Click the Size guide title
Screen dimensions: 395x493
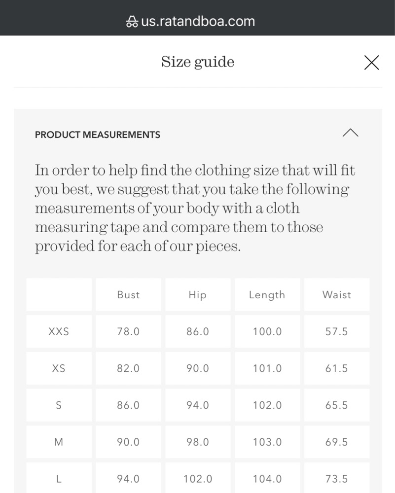click(x=198, y=62)
